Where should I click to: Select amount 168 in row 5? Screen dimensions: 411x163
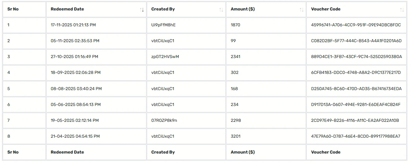[x=234, y=89]
